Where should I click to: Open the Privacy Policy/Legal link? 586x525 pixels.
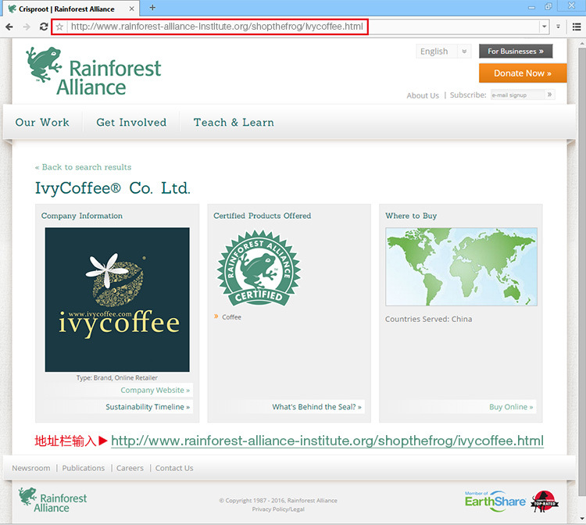[x=278, y=509]
